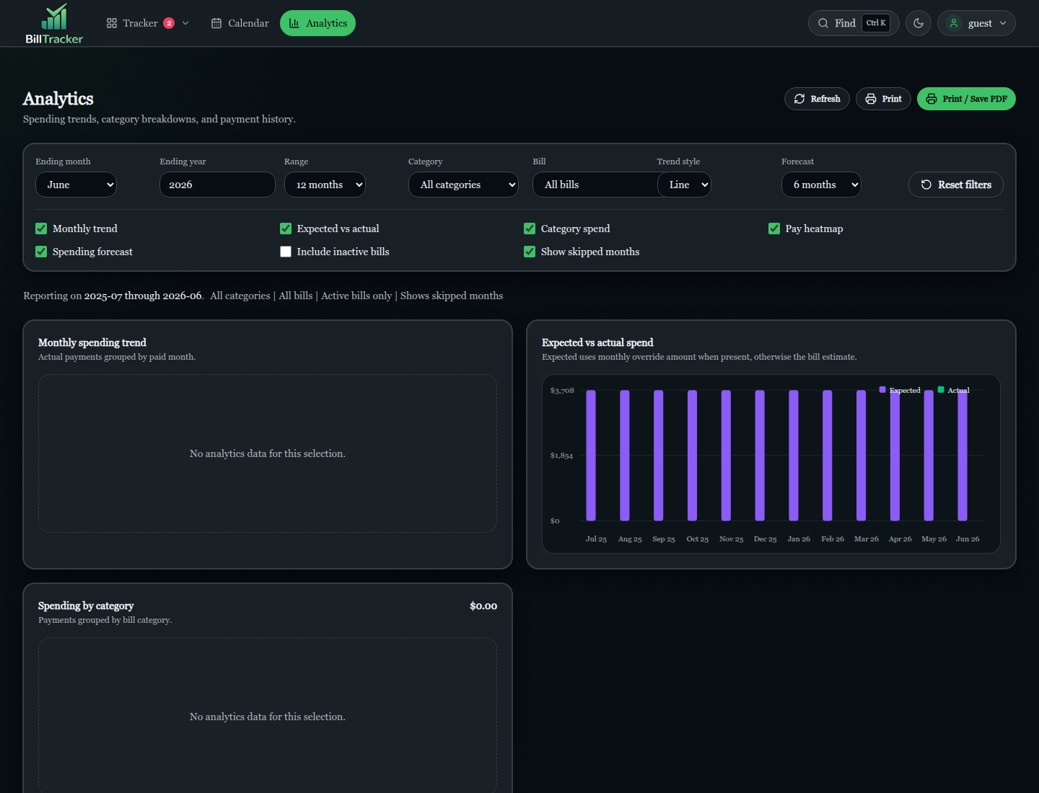The image size is (1039, 793).
Task: Click the $3,708 axis value
Action: tap(562, 390)
